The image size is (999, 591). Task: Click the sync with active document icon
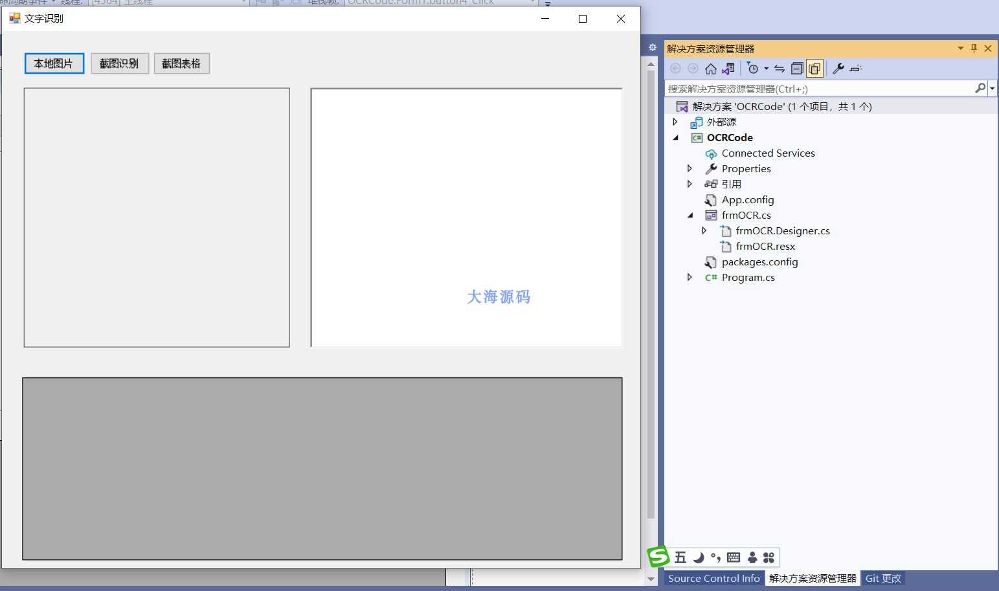pyautogui.click(x=780, y=69)
